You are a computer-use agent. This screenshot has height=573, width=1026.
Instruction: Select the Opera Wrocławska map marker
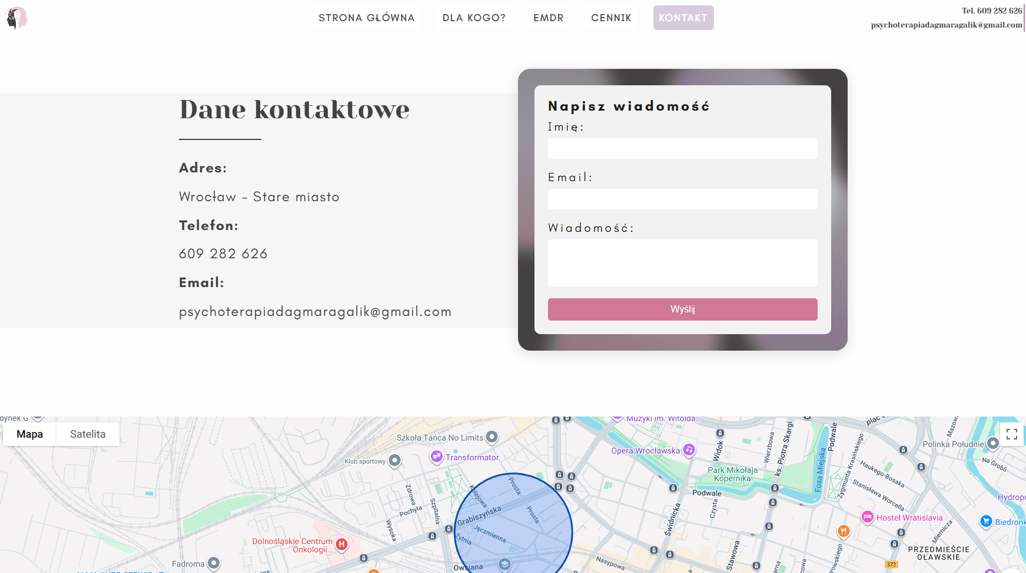(689, 450)
